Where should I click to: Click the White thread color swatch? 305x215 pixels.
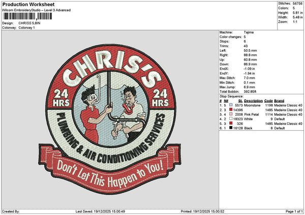pos(231,119)
